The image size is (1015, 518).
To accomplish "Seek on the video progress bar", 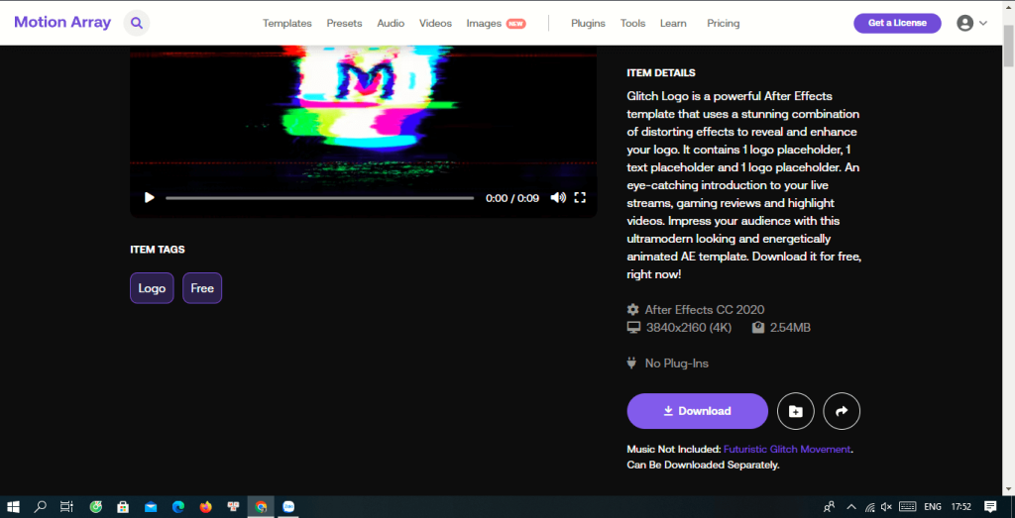I will (x=320, y=198).
